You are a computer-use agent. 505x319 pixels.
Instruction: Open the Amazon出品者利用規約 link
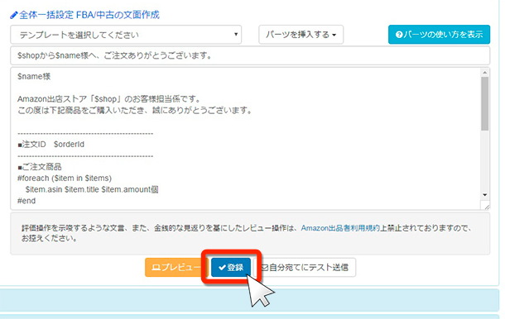click(340, 228)
